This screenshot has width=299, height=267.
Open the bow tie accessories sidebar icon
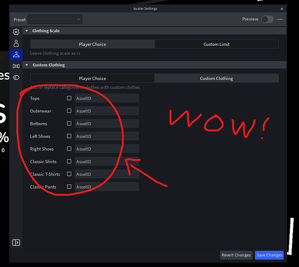click(16, 66)
